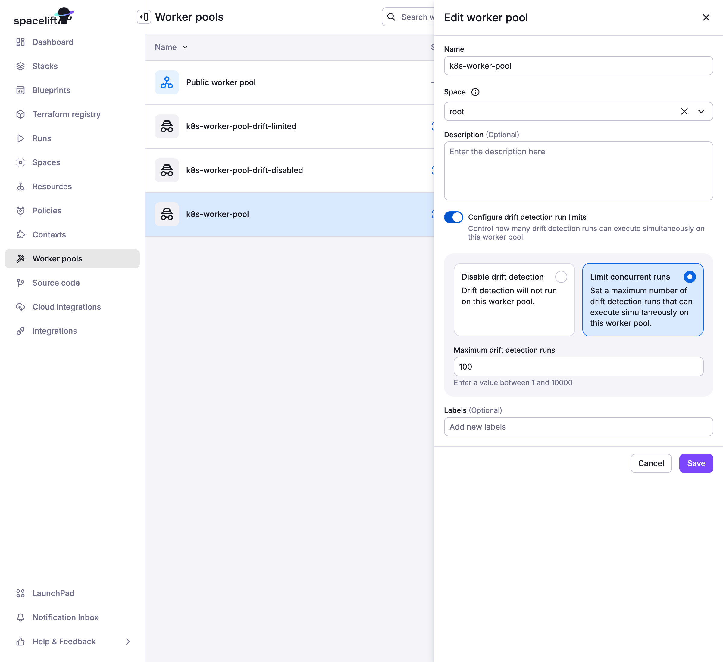The width and height of the screenshot is (723, 662).
Task: Select the Limit concurrent runs radio
Action: (x=689, y=277)
